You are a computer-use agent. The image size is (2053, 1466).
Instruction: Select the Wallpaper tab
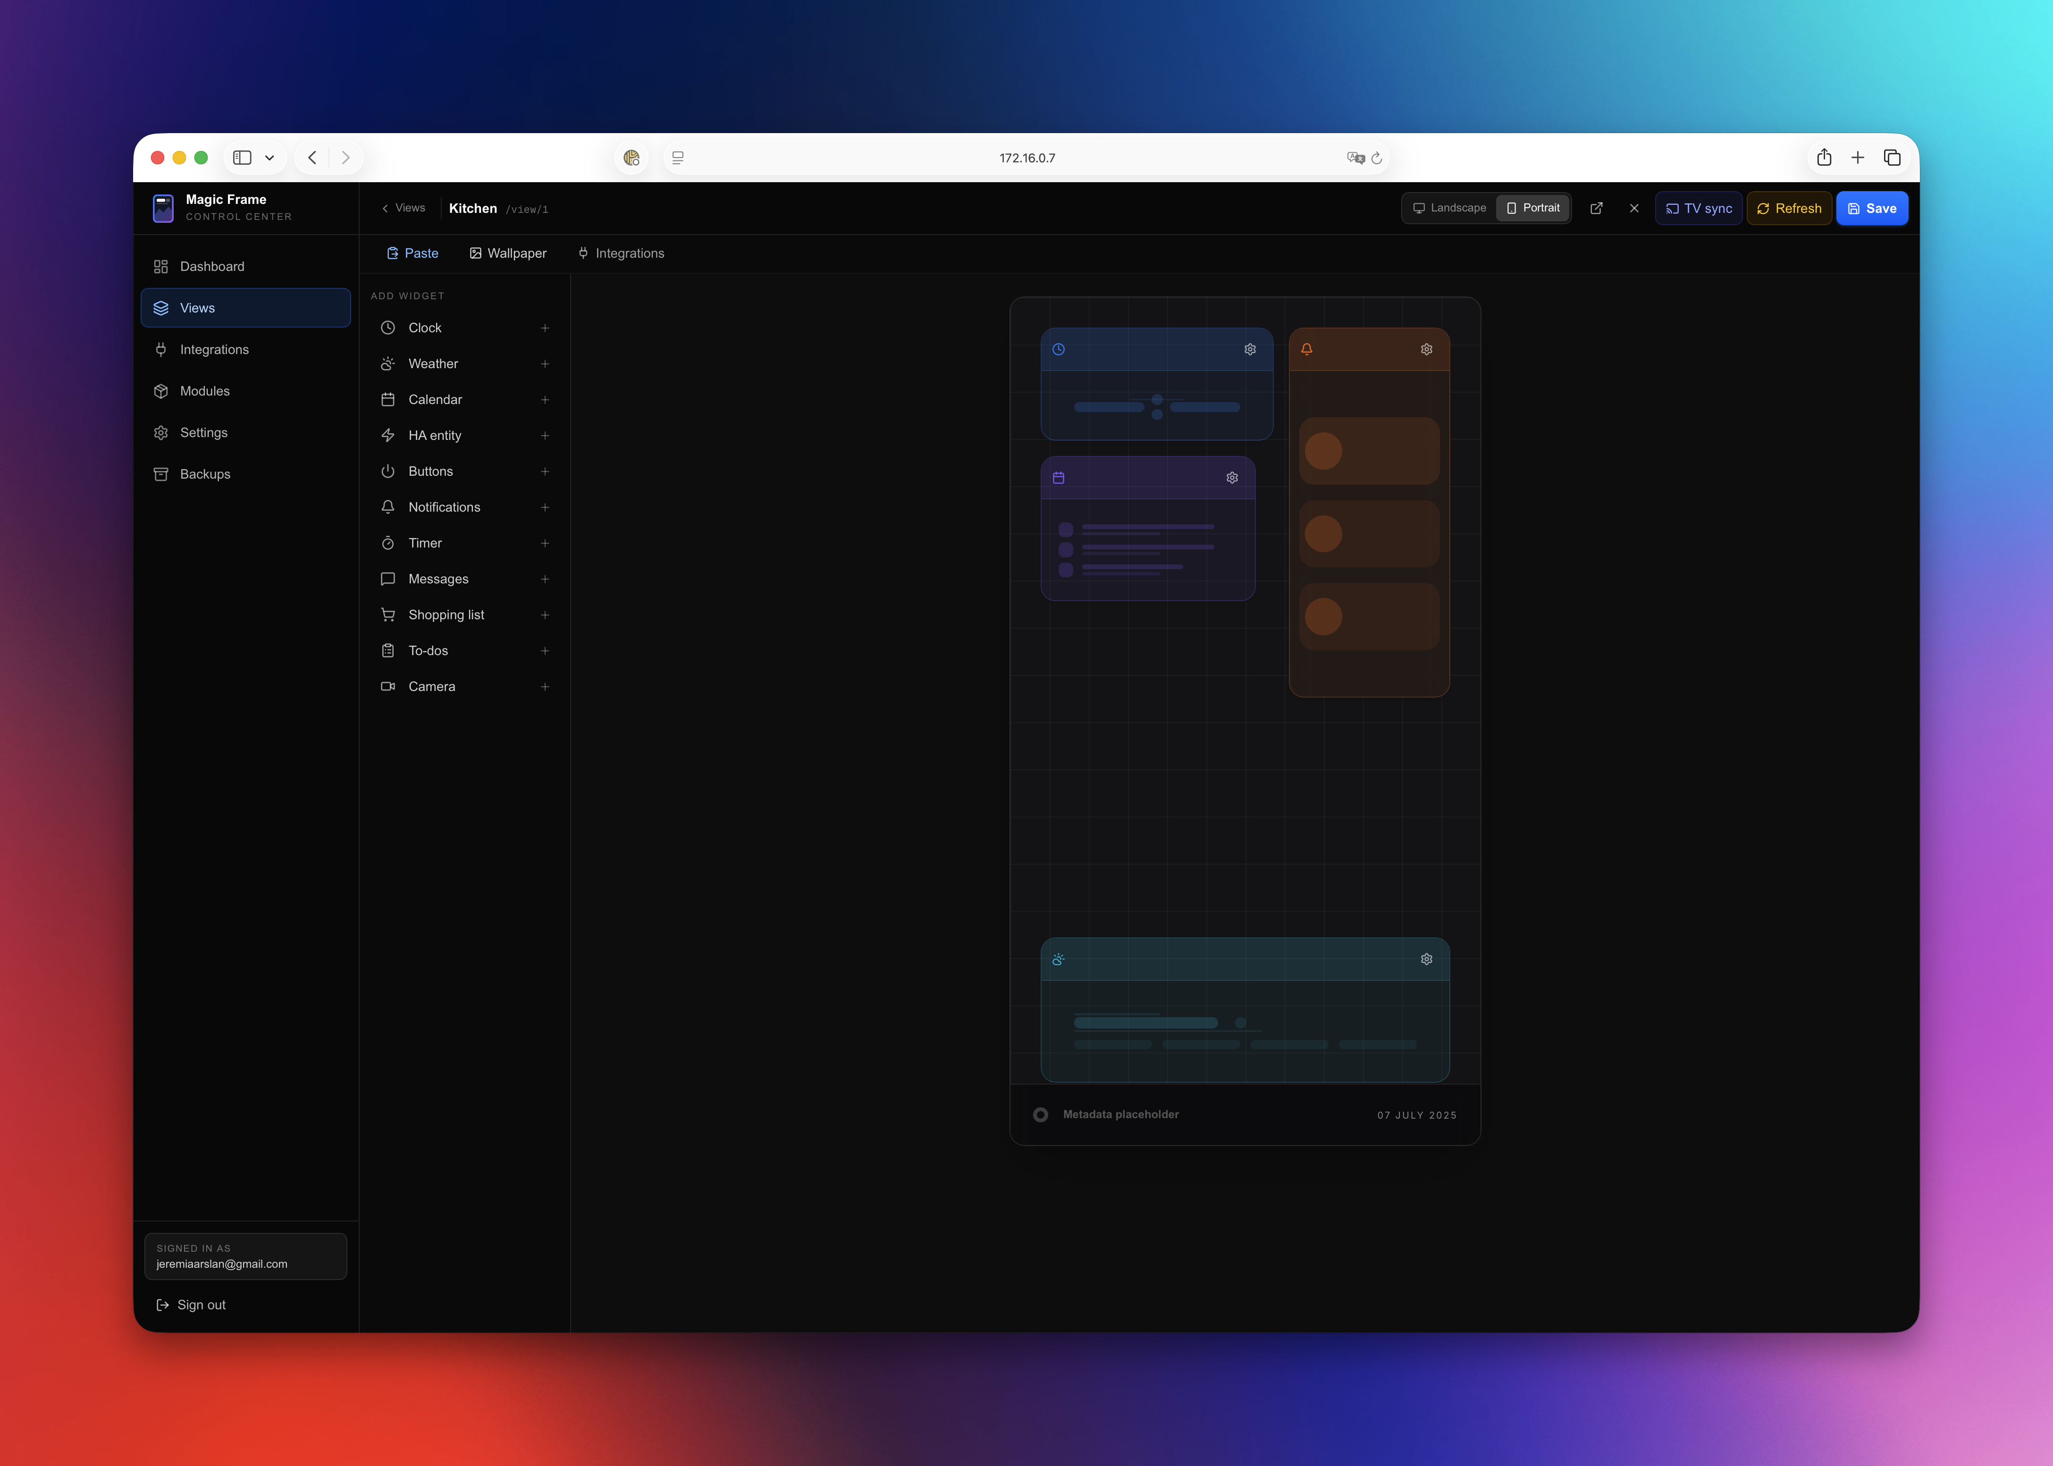508,253
